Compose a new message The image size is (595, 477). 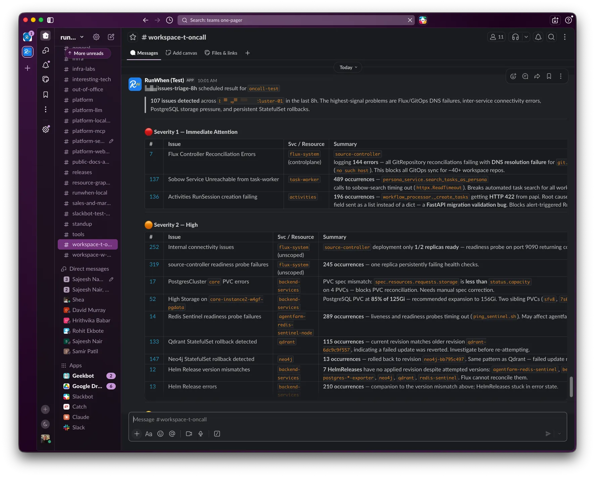(111, 37)
